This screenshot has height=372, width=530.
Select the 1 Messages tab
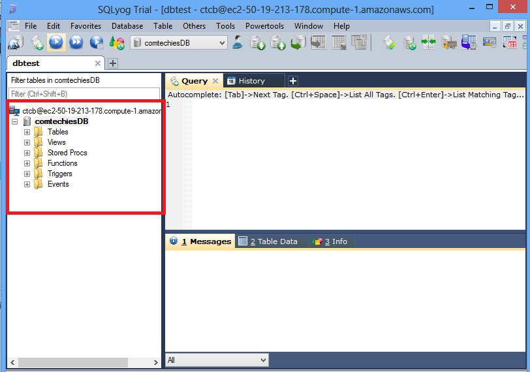tap(200, 241)
